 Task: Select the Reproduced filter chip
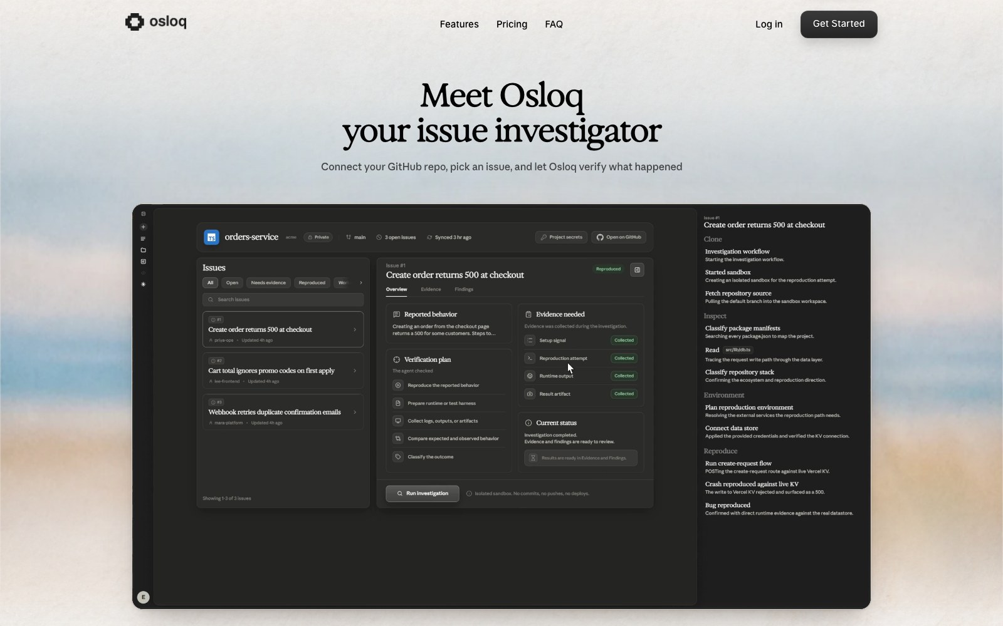coord(312,283)
